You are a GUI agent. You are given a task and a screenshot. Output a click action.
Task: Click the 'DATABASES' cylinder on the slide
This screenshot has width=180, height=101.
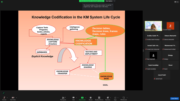(42, 52)
